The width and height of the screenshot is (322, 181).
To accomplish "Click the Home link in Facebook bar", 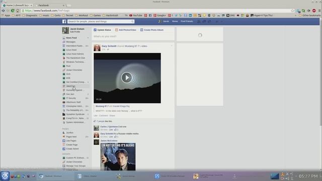I will click(175, 21).
